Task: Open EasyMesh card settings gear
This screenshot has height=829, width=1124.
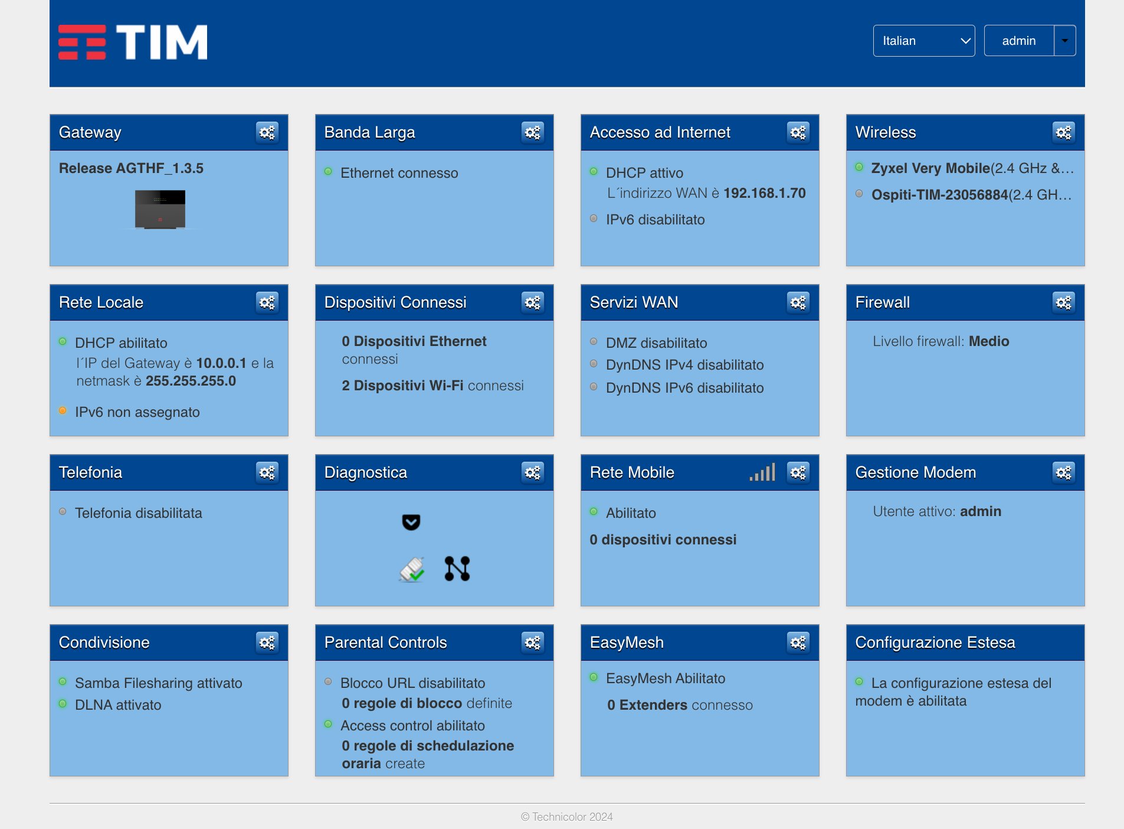Action: pos(798,642)
